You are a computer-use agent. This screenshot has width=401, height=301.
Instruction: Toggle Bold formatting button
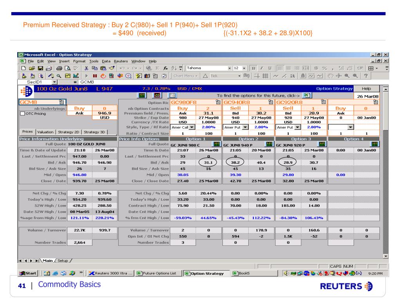pos(253,68)
